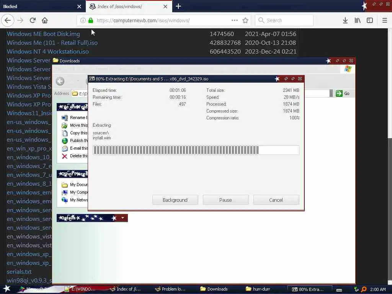This screenshot has width=392, height=294.
Task: Click the E-mail this file icon
Action: (x=64, y=149)
